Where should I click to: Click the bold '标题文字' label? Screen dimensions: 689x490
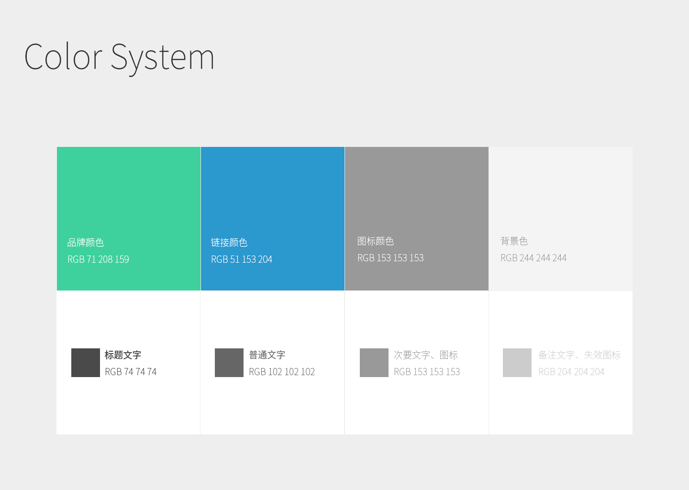point(123,355)
